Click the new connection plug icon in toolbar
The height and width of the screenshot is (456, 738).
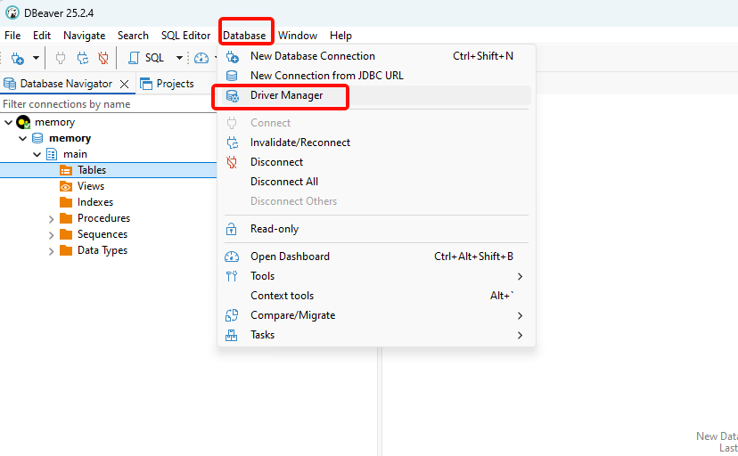pos(17,58)
